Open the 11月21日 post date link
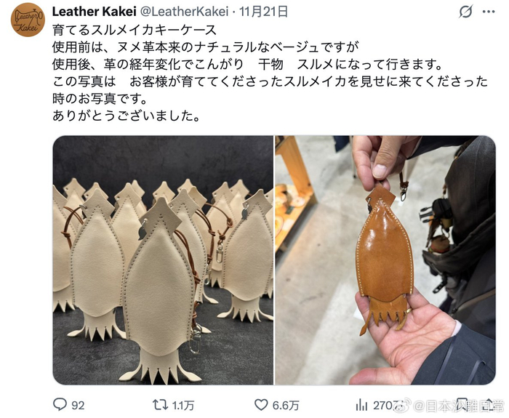Screen dimensions: 509x418 click(x=263, y=12)
